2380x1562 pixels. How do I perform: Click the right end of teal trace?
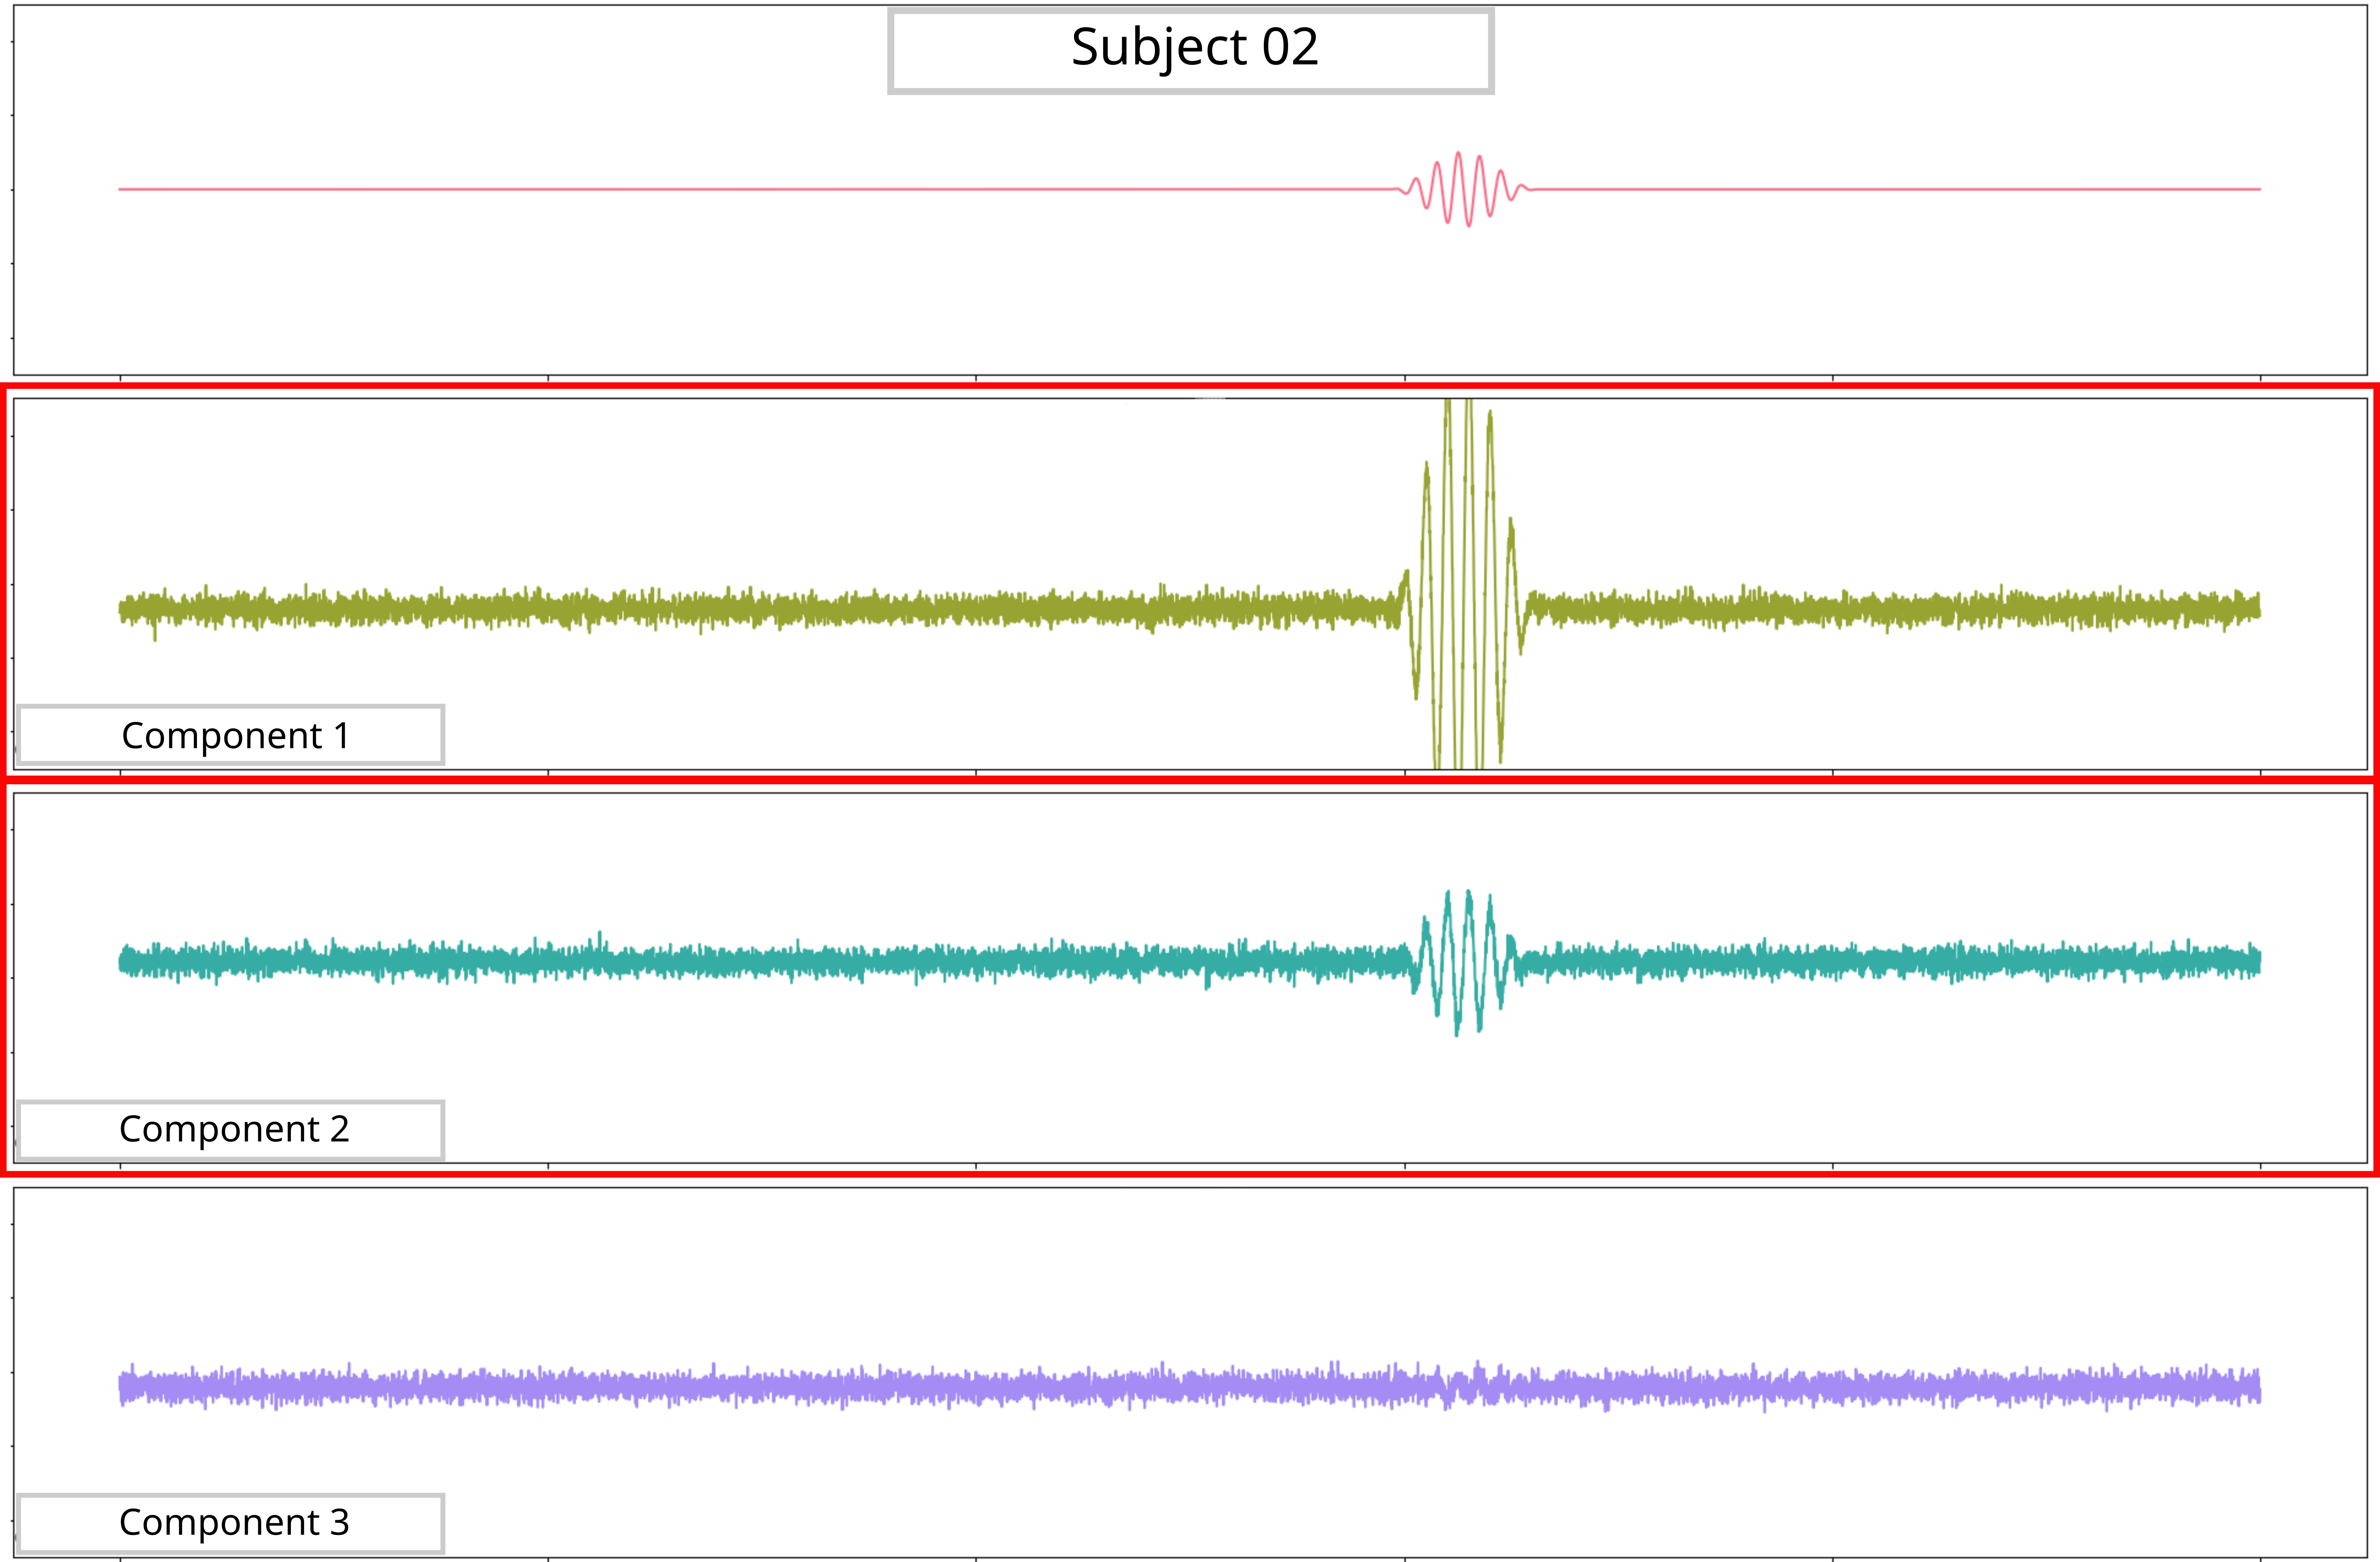(x=2258, y=961)
